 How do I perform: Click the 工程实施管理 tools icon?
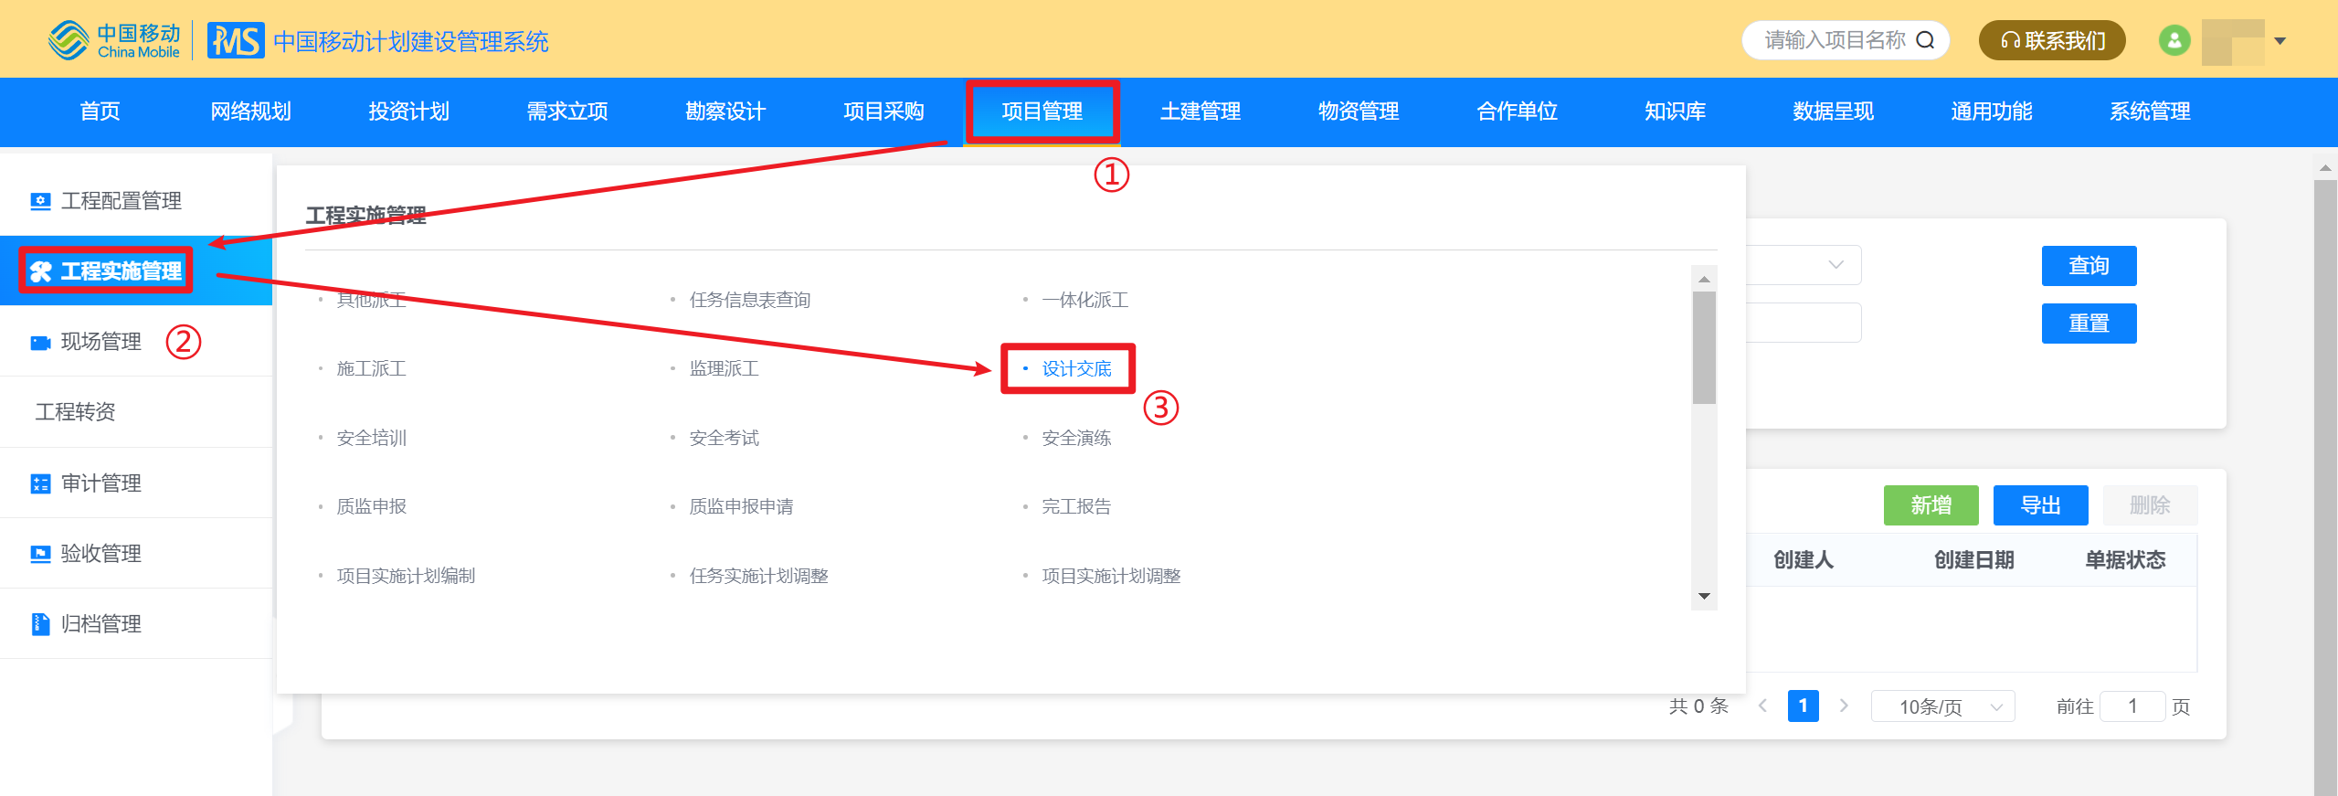coord(40,271)
